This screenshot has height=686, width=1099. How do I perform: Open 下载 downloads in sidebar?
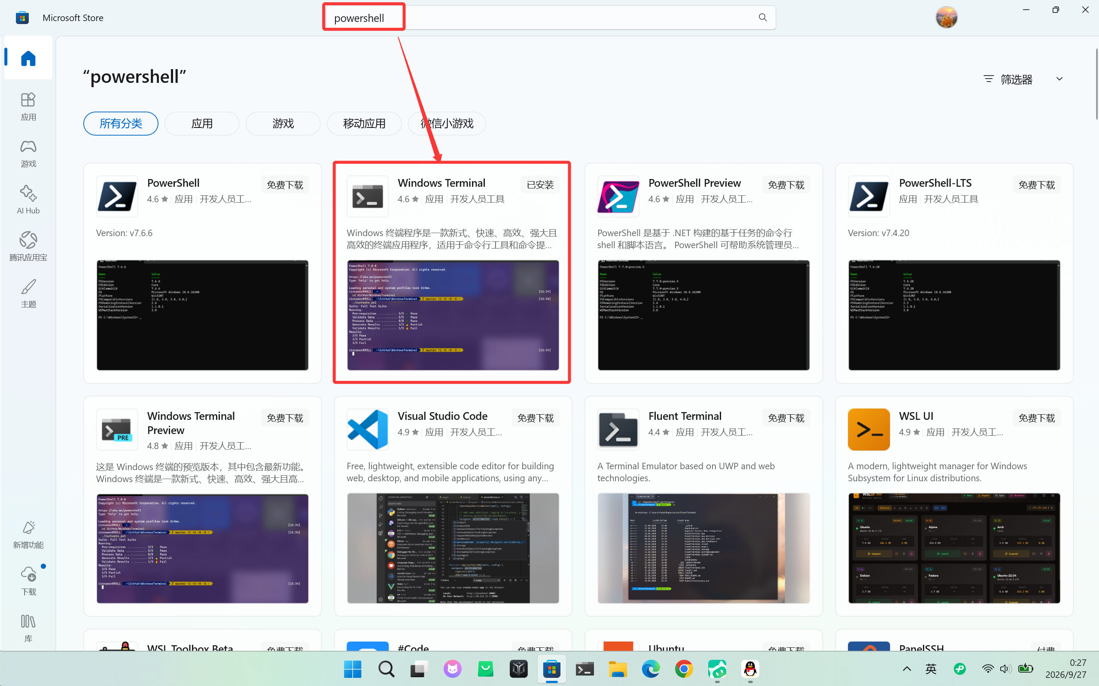coord(28,581)
